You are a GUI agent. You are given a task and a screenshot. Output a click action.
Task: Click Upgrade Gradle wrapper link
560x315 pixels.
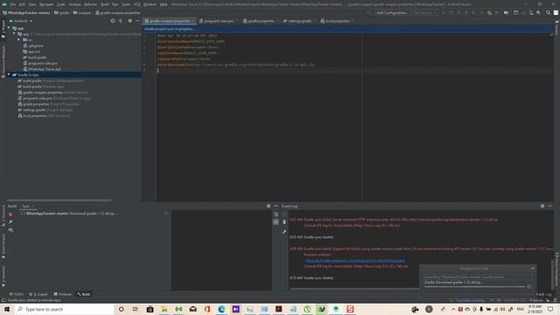pyautogui.click(x=355, y=261)
